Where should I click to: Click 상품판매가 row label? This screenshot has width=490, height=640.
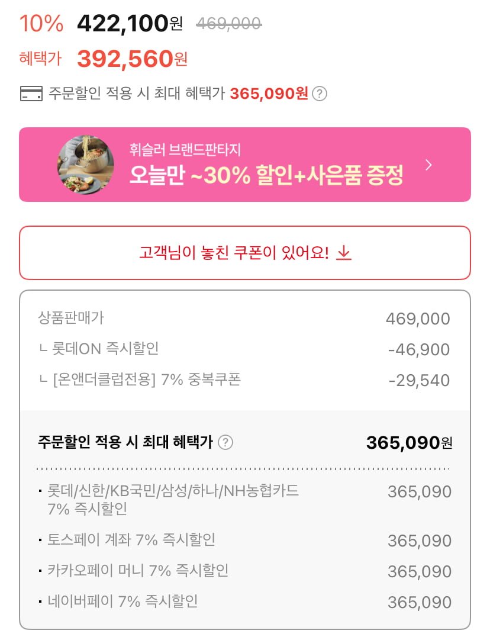(71, 318)
